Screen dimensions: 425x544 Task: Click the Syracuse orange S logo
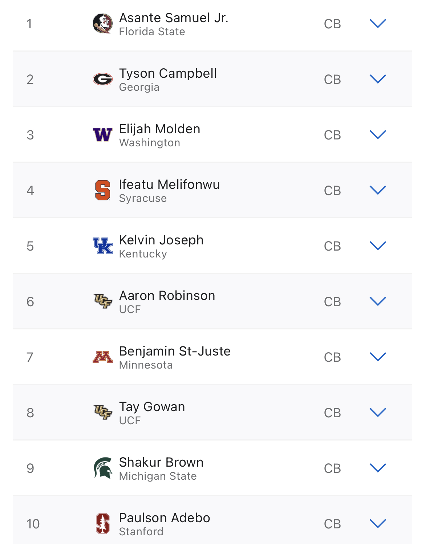coord(102,190)
